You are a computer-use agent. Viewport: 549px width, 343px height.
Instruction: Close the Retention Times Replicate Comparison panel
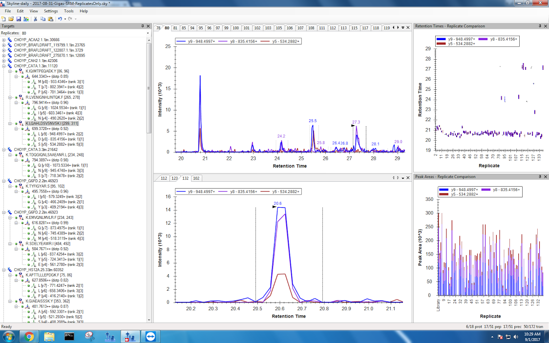546,26
